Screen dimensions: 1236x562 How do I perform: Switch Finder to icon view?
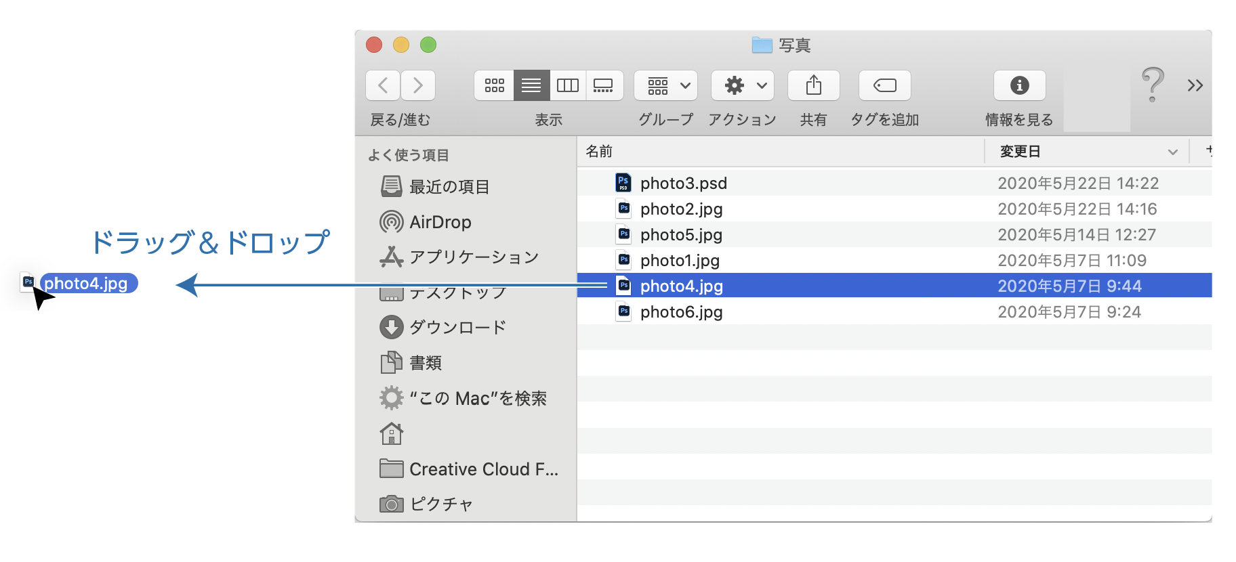coord(494,85)
